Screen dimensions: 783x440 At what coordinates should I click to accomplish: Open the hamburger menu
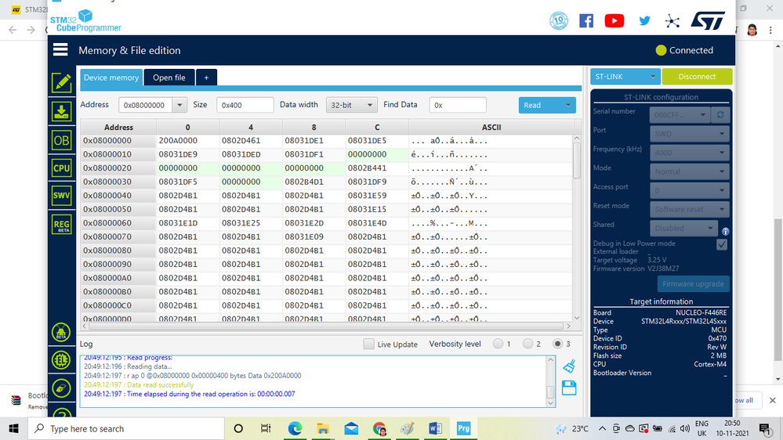(x=60, y=49)
